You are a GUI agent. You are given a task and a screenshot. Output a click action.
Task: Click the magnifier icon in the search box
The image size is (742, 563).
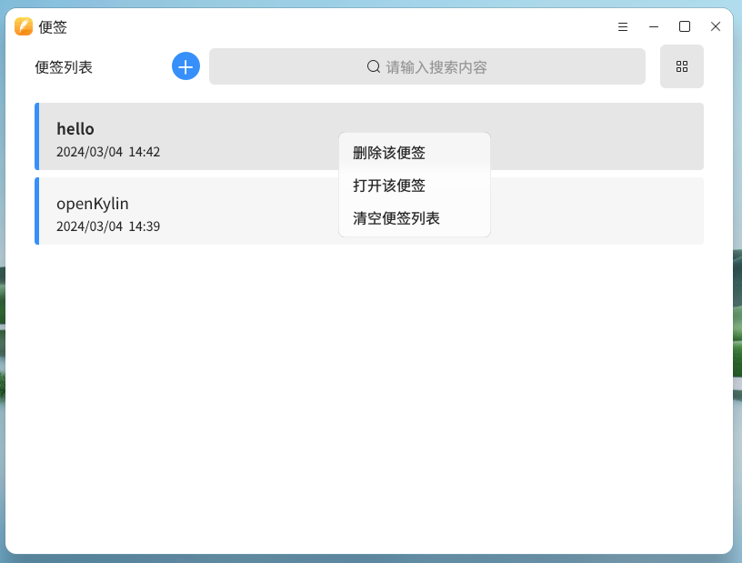(374, 66)
